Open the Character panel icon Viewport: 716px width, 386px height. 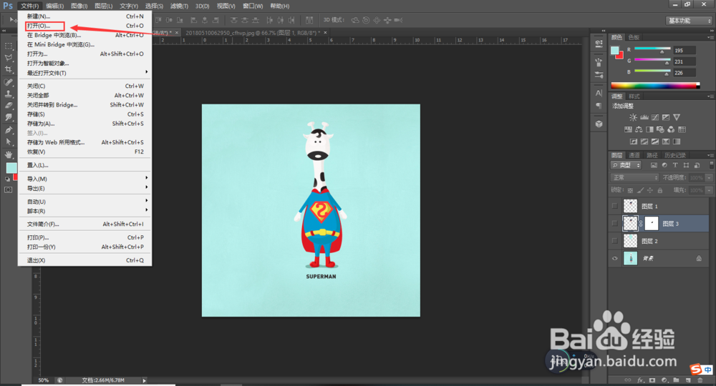coord(599,93)
